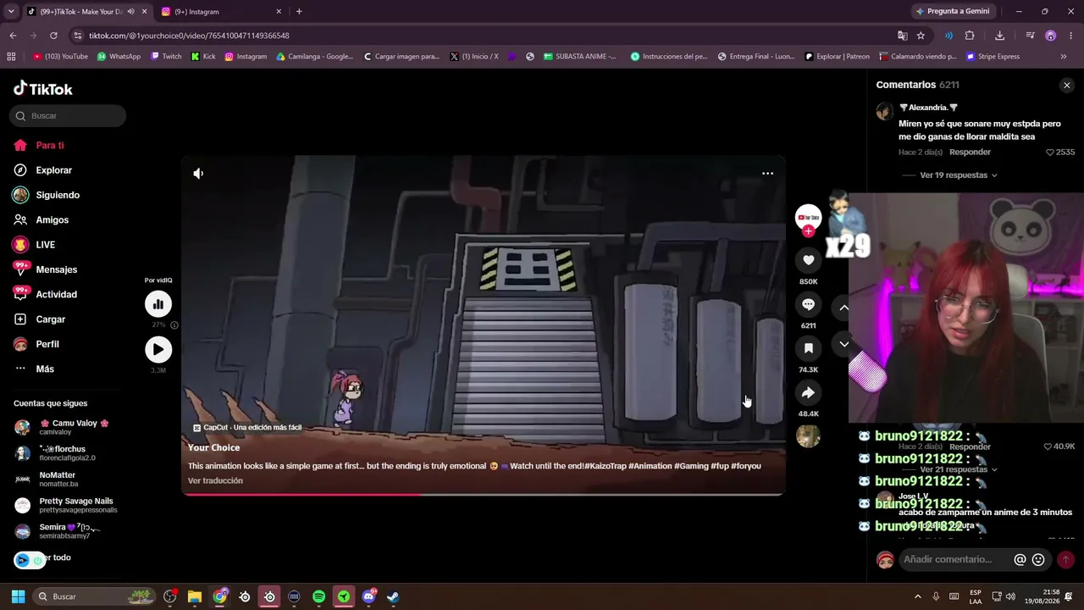Open the system volume control
1084x610 pixels.
pyautogui.click(x=1010, y=596)
